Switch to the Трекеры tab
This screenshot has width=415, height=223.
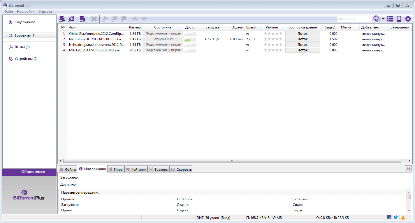pyautogui.click(x=159, y=169)
